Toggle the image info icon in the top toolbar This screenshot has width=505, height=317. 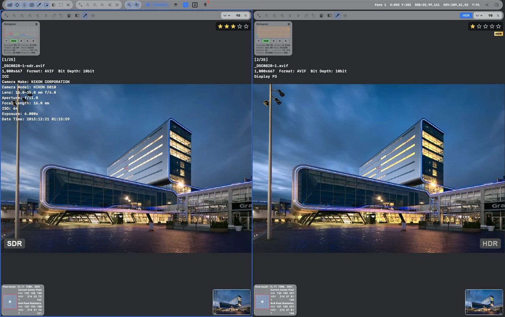24,5
